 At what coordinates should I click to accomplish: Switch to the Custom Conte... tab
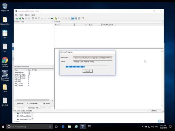(46, 108)
